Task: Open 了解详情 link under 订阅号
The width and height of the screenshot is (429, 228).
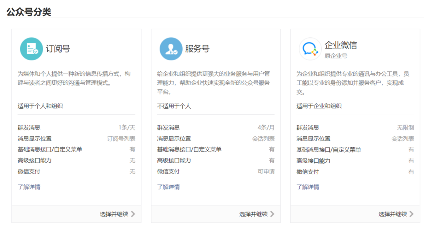Action: (x=29, y=187)
